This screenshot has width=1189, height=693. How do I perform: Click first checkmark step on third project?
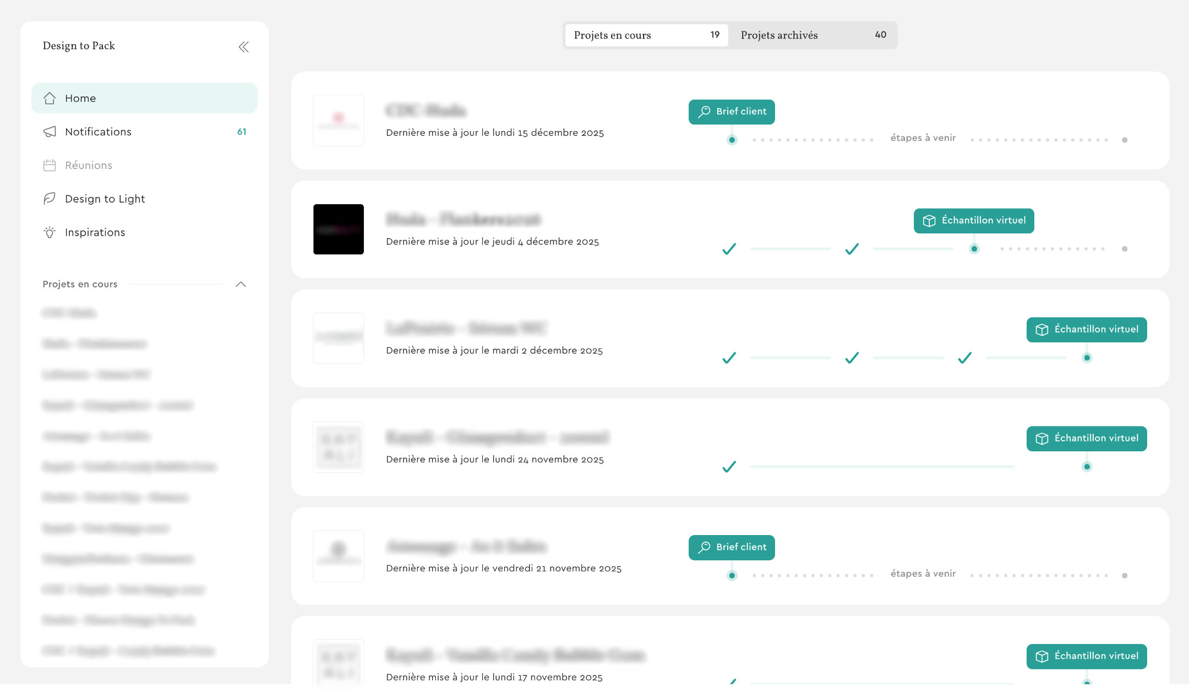tap(729, 358)
